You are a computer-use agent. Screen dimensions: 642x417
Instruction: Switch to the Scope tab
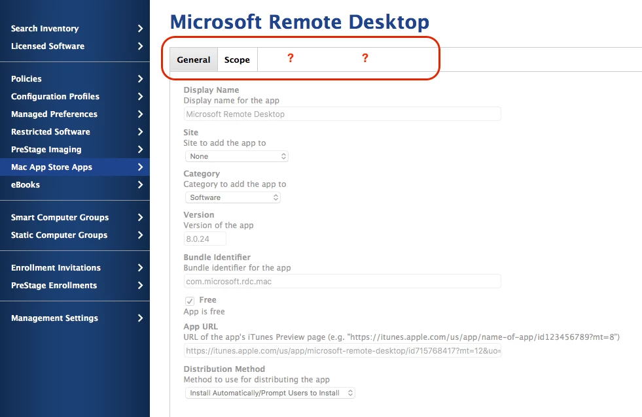(x=237, y=59)
